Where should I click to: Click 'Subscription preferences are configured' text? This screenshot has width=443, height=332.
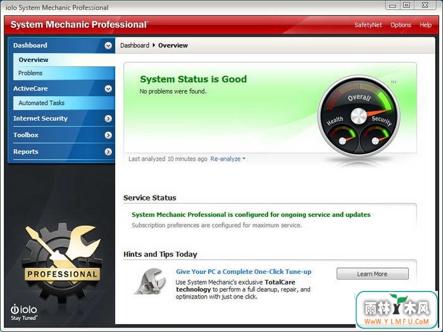tap(216, 225)
